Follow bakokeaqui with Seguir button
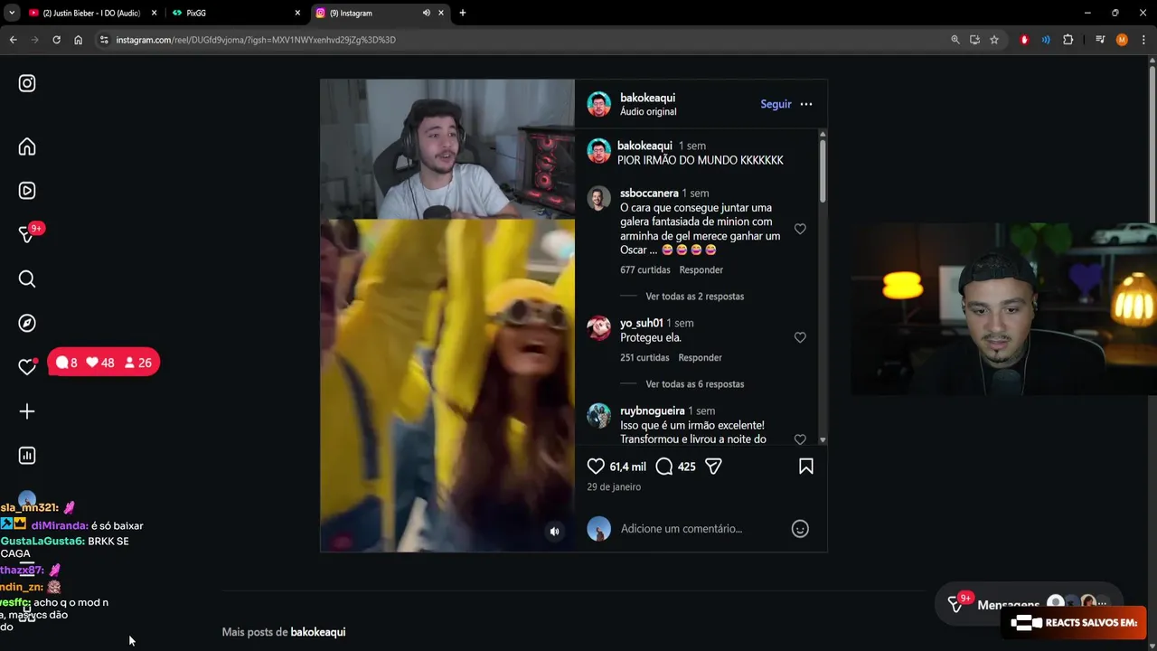 click(x=776, y=104)
